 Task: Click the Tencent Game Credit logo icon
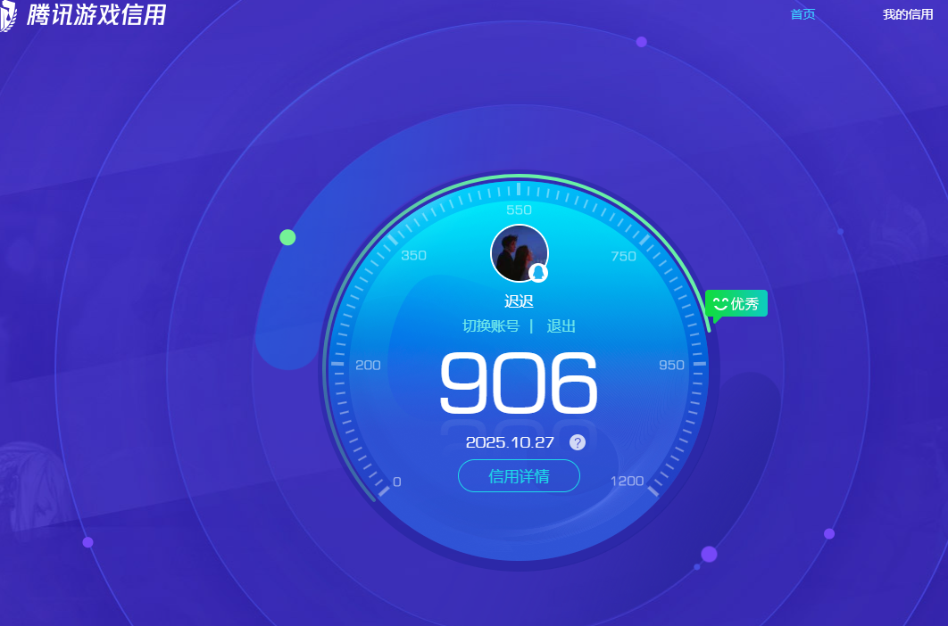(7, 15)
